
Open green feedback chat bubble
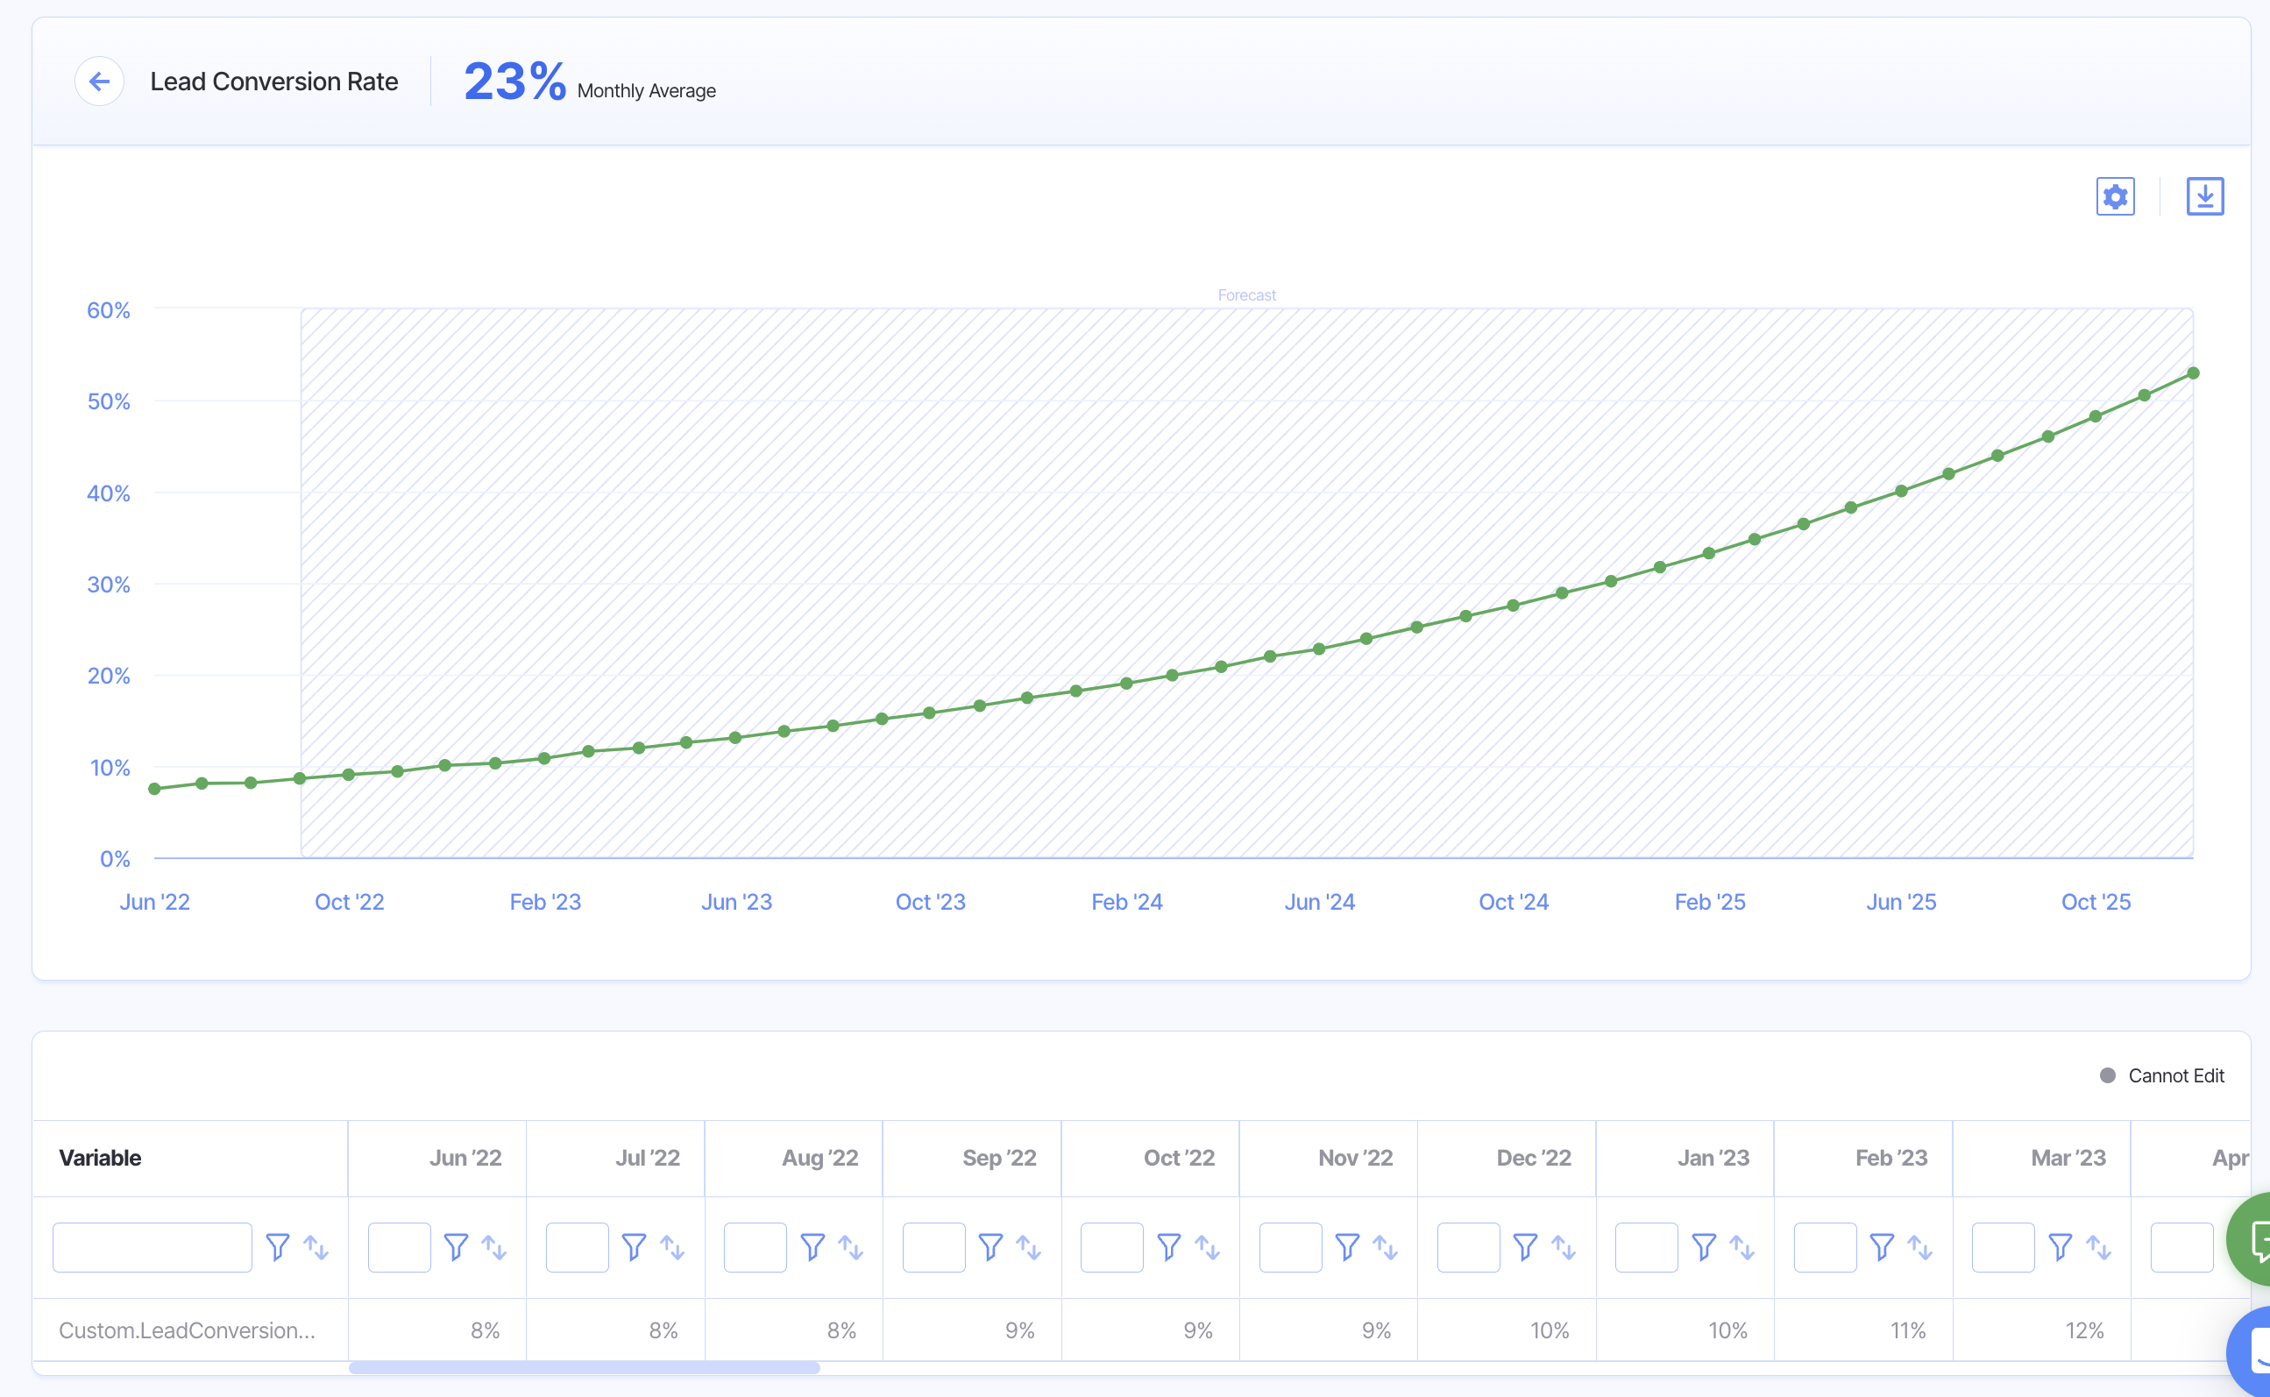tap(2254, 1238)
